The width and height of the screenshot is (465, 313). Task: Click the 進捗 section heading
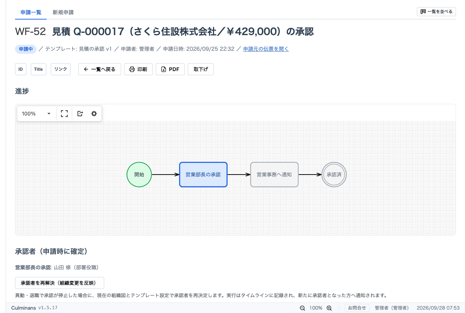tap(22, 91)
